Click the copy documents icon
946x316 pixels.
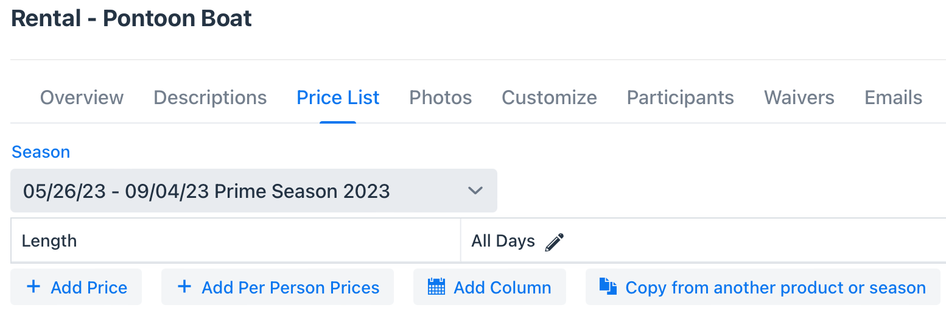coord(608,286)
